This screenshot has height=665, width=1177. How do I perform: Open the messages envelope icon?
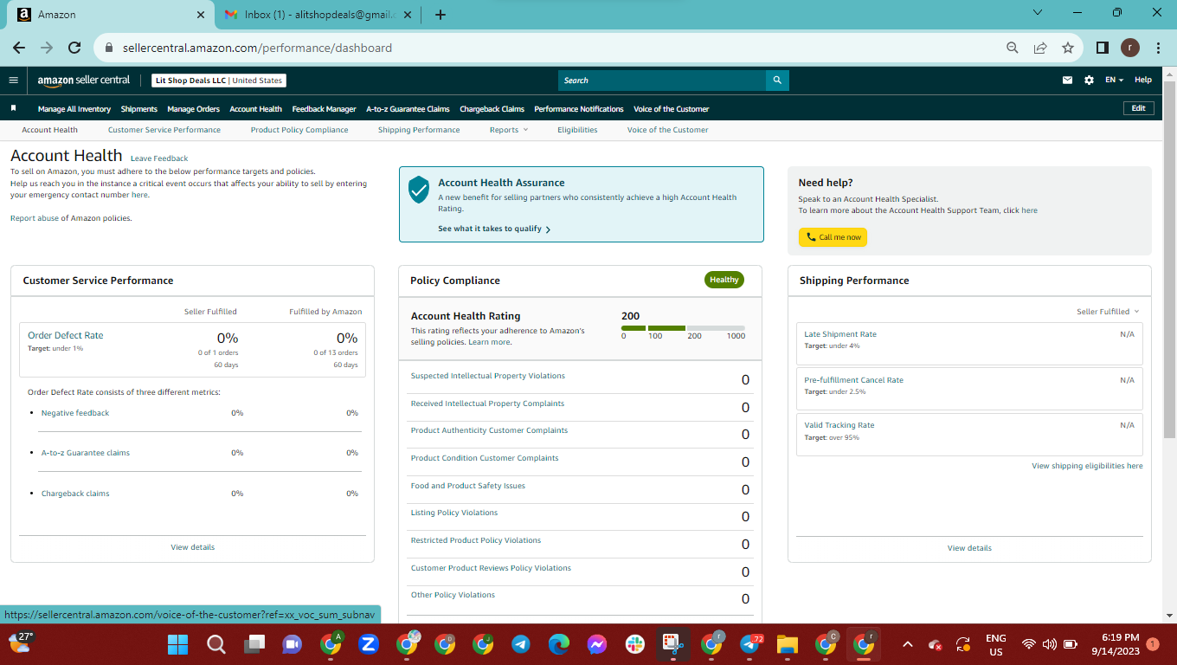click(1067, 81)
